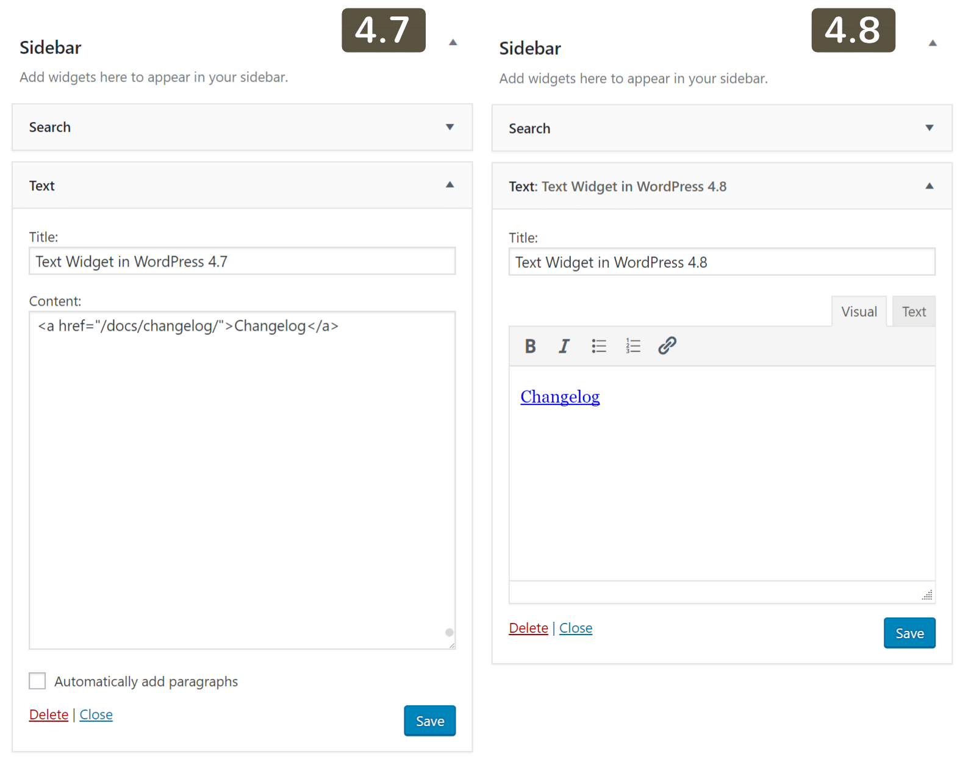Delete the 4.7 text widget
The height and width of the screenshot is (770, 971).
pos(48,714)
